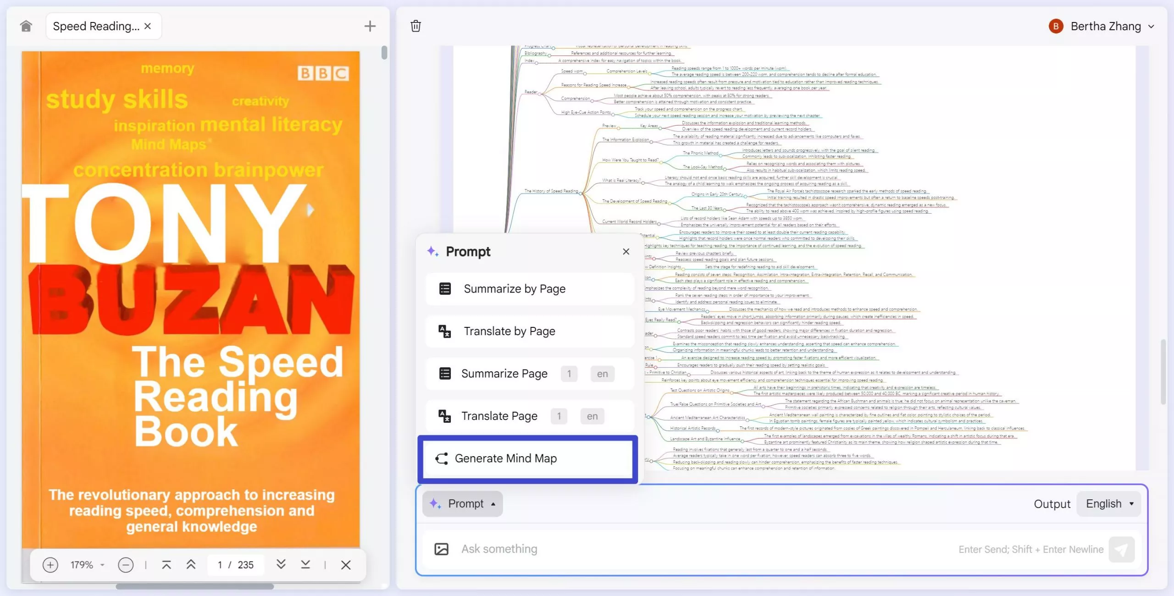Select Generate Mind Map
The height and width of the screenshot is (596, 1174).
tap(528, 458)
